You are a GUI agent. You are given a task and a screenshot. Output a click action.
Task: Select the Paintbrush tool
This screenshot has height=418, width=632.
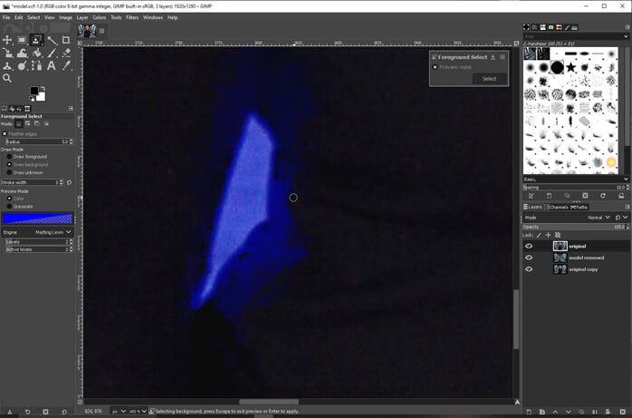click(52, 53)
